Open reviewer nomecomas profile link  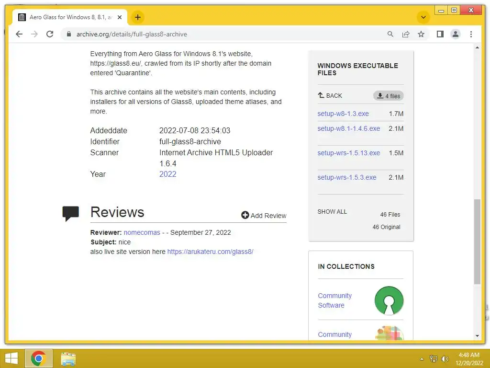[x=142, y=232]
